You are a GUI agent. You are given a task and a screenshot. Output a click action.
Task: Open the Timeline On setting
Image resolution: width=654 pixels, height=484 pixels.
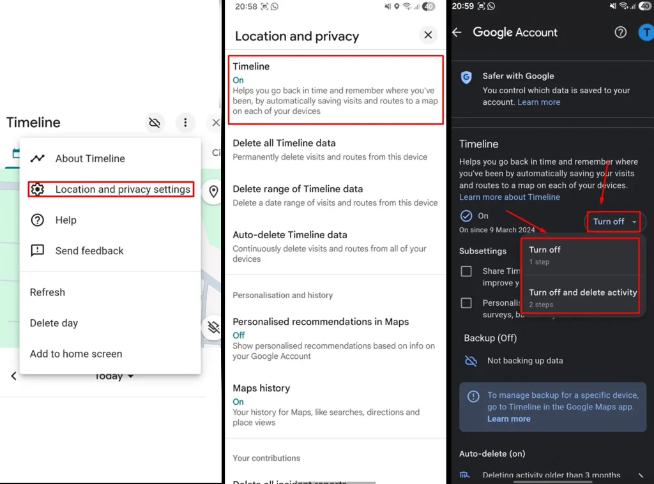point(336,89)
